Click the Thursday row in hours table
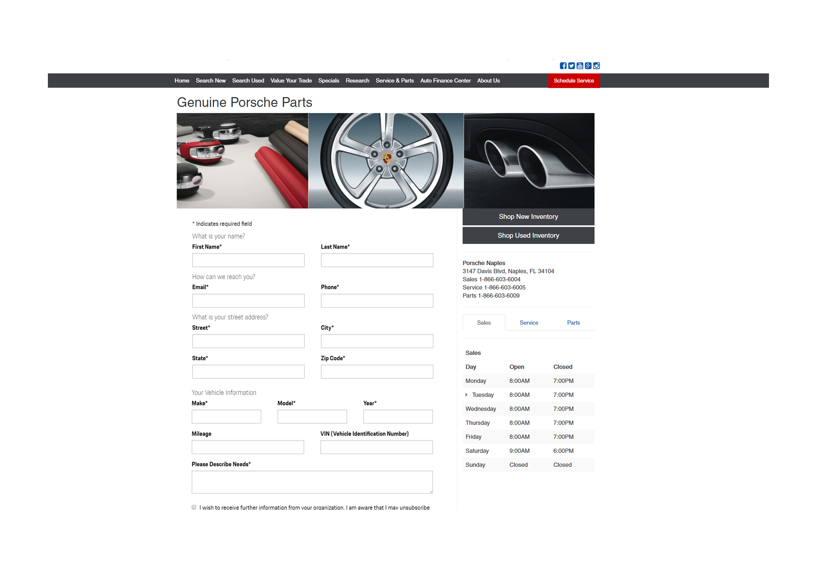This screenshot has width=834, height=584. click(x=528, y=423)
